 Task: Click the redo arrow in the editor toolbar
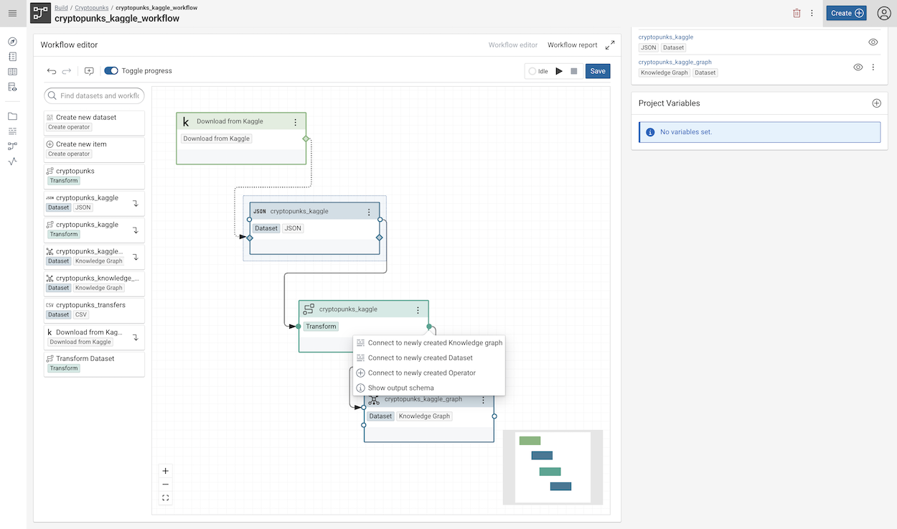click(65, 70)
